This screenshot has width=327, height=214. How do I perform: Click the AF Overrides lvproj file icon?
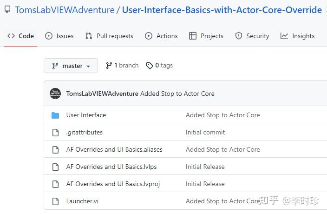point(55,184)
